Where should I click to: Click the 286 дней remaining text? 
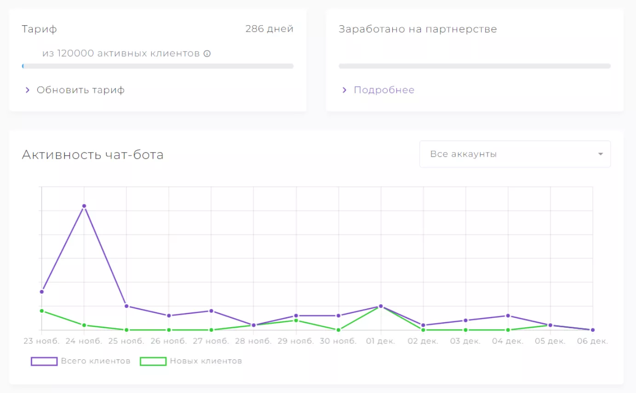point(269,29)
